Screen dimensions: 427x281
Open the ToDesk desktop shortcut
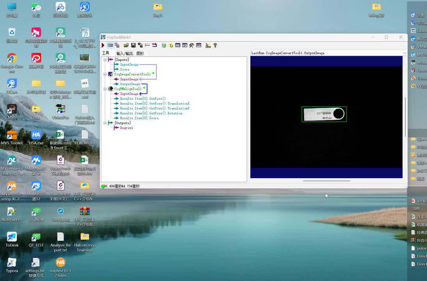pos(12,240)
